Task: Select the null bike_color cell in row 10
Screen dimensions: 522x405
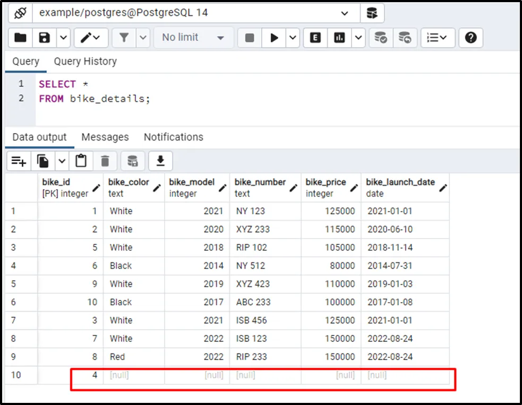Action: (x=134, y=375)
